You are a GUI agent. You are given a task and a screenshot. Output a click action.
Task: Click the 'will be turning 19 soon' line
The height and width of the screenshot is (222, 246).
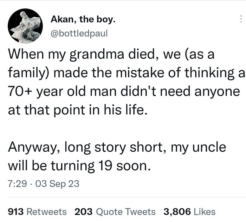click(79, 165)
